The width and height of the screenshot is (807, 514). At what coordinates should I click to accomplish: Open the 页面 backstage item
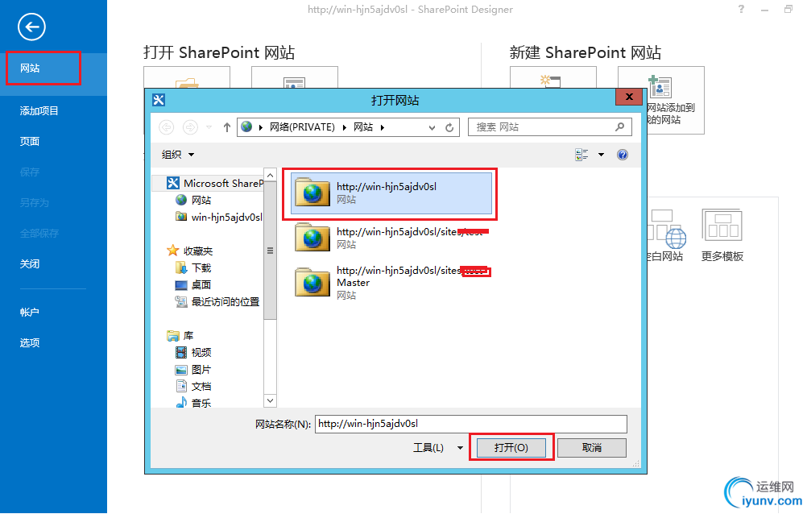pyautogui.click(x=30, y=141)
